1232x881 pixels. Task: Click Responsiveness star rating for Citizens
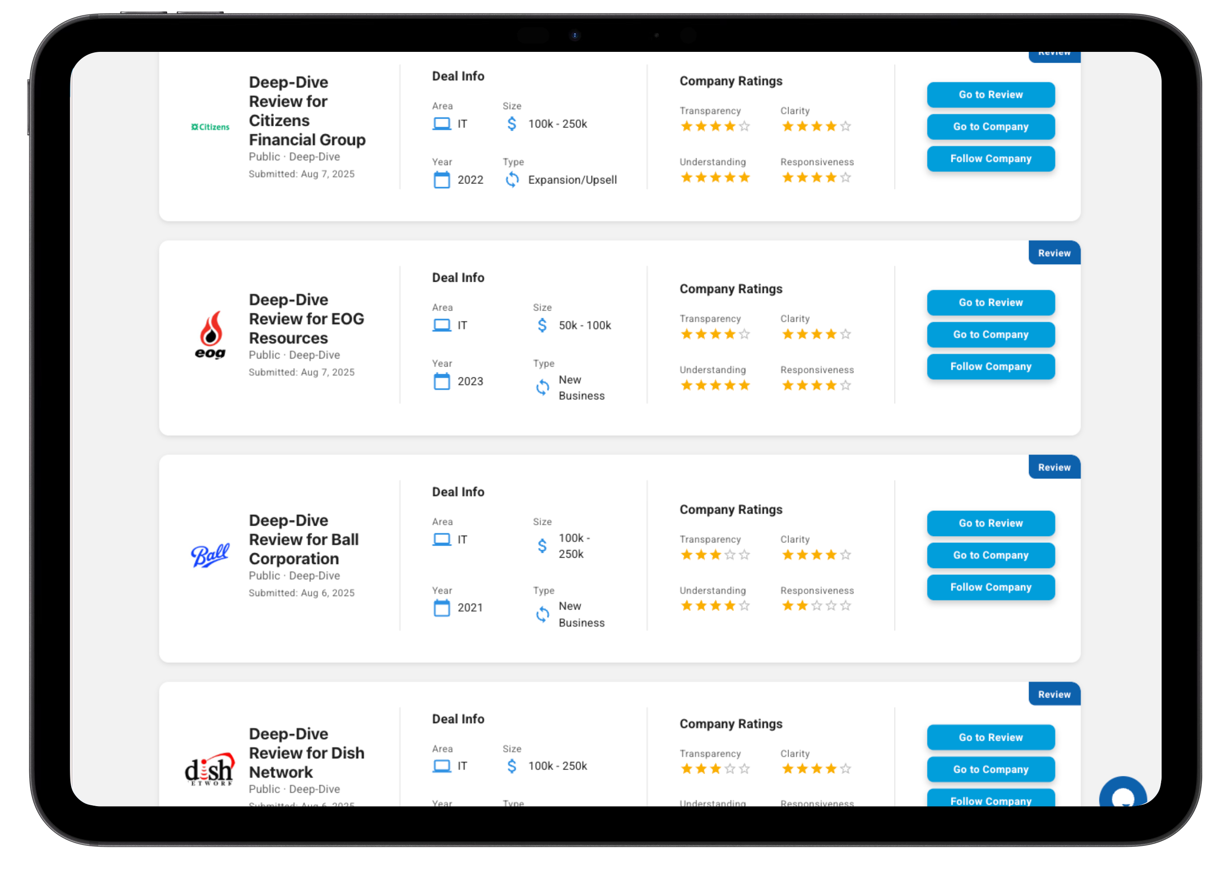816,177
